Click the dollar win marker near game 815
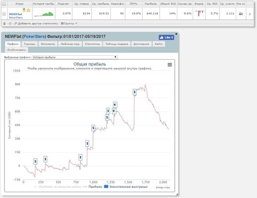 [80, 157]
